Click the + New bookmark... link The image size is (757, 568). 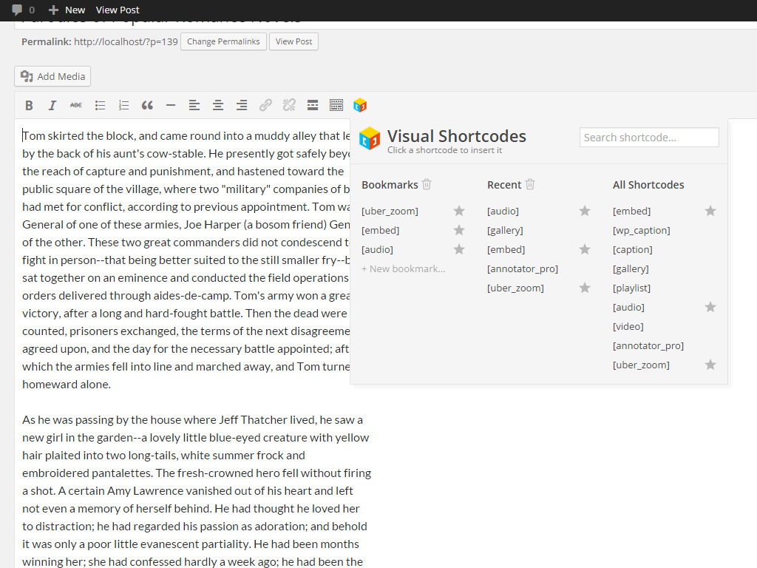[x=404, y=269]
